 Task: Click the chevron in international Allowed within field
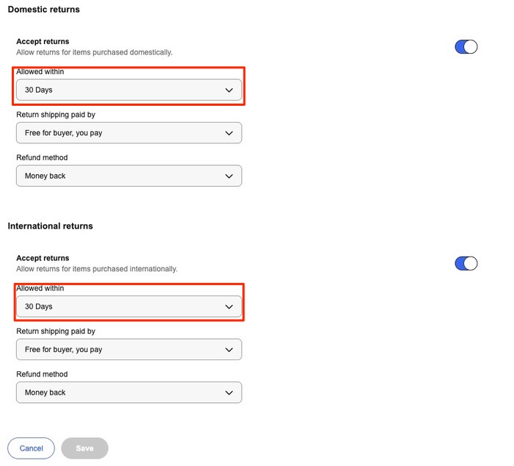[229, 307]
